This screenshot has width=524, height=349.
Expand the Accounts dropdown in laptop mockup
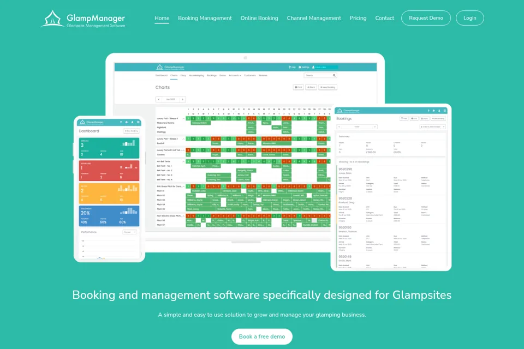[x=235, y=75]
